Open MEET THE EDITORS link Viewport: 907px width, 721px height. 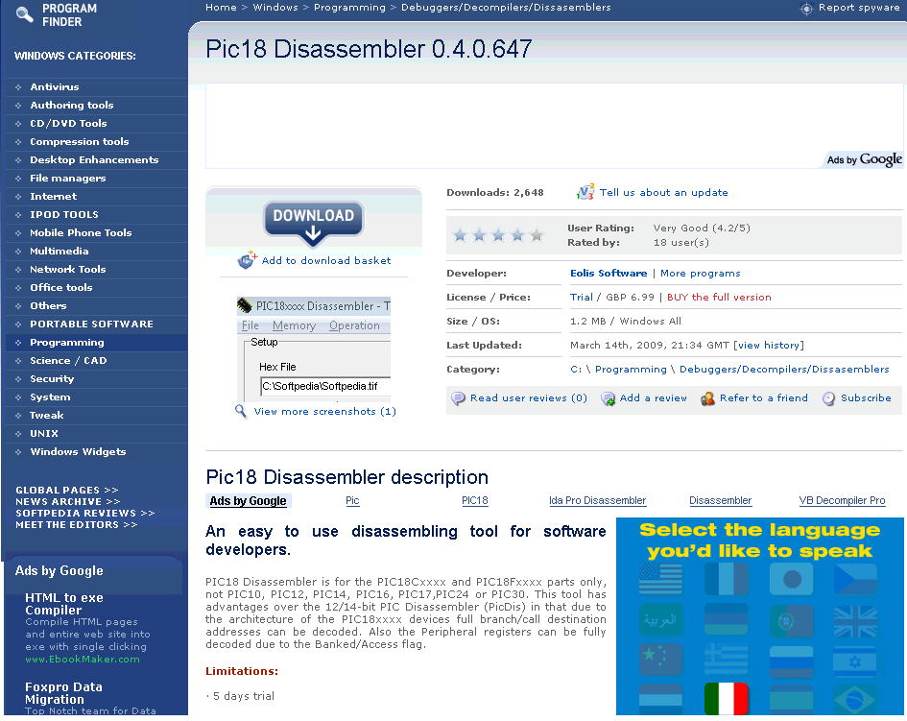[77, 524]
